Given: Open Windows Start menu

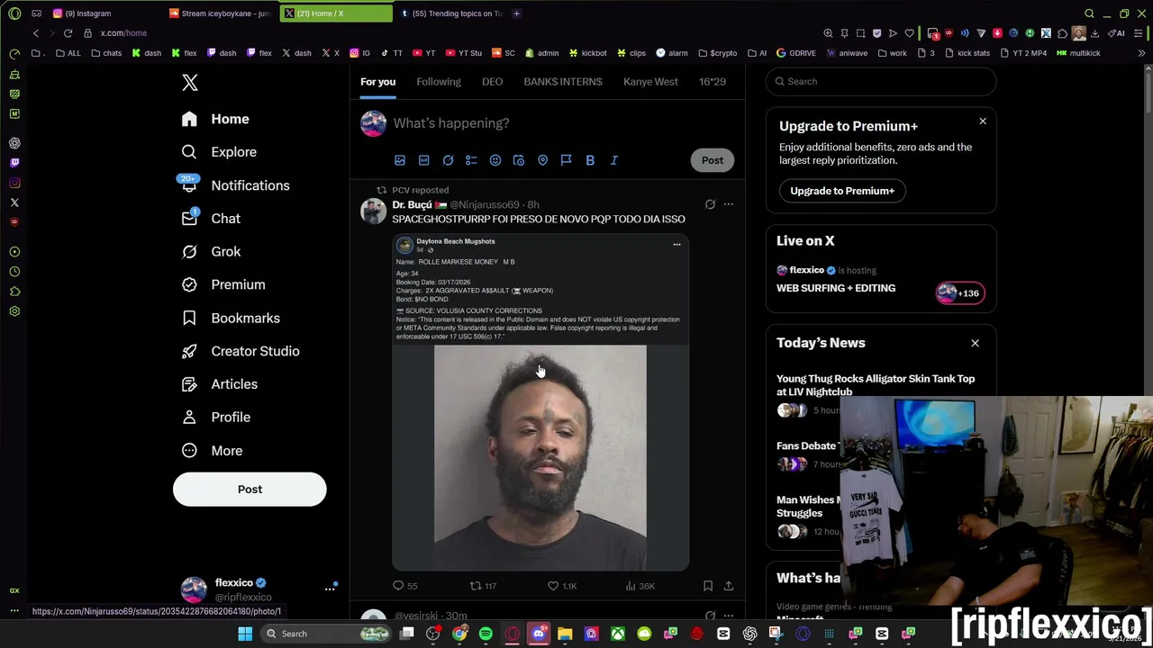Looking at the screenshot, I should (x=245, y=634).
